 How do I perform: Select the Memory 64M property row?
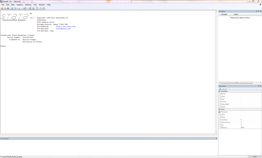coord(241,128)
